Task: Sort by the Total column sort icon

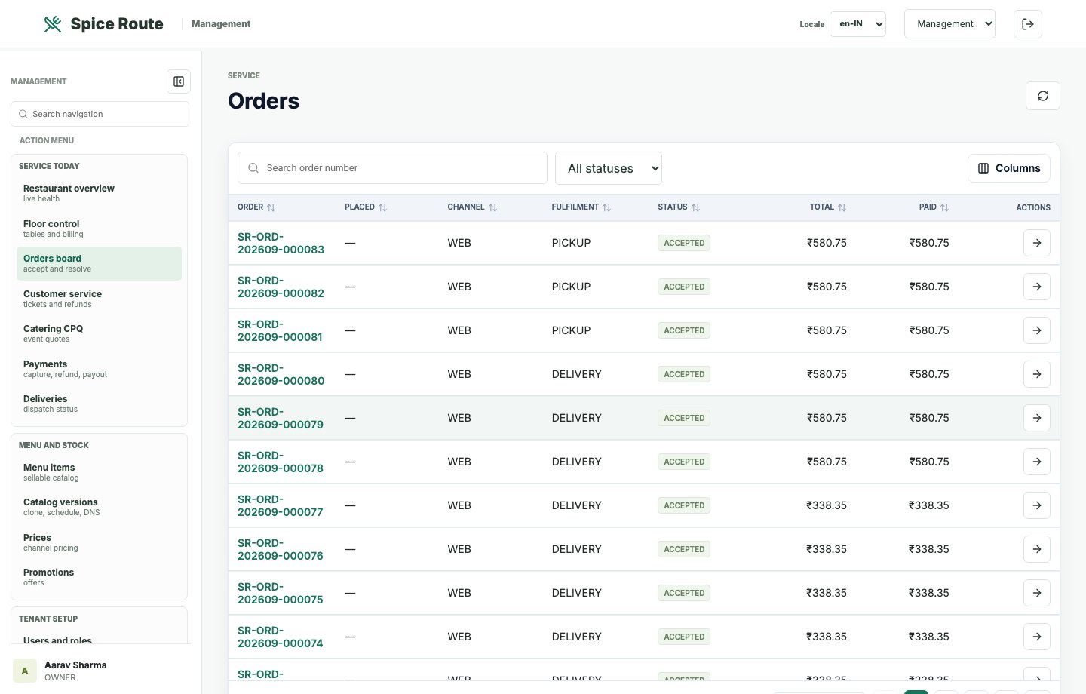Action: click(842, 207)
